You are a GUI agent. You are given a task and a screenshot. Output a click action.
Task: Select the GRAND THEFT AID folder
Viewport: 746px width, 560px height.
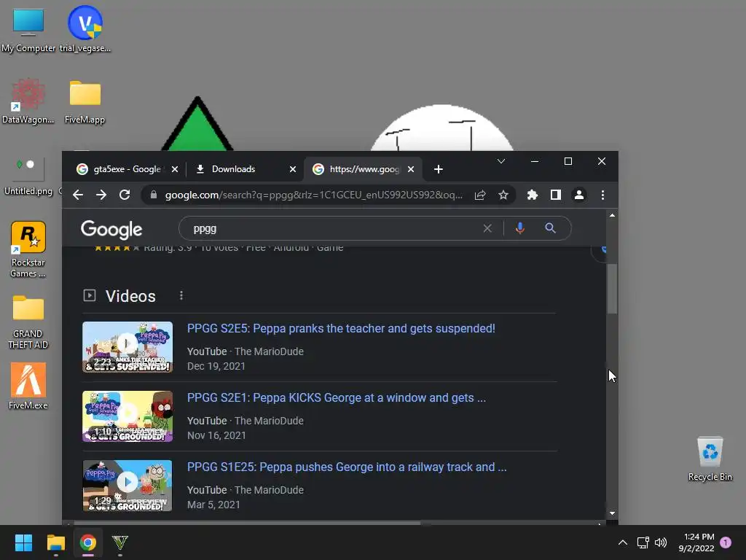[x=28, y=322]
